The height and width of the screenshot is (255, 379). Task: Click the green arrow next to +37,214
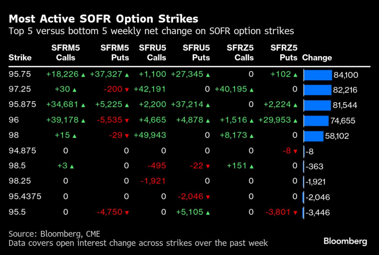(x=207, y=105)
